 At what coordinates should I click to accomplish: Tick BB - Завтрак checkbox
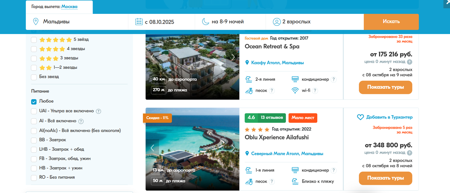point(34,140)
